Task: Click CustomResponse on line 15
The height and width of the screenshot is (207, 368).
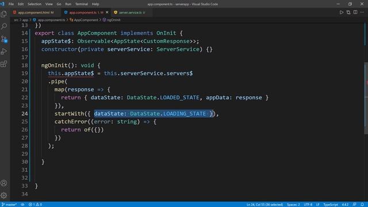Action: click(166, 41)
